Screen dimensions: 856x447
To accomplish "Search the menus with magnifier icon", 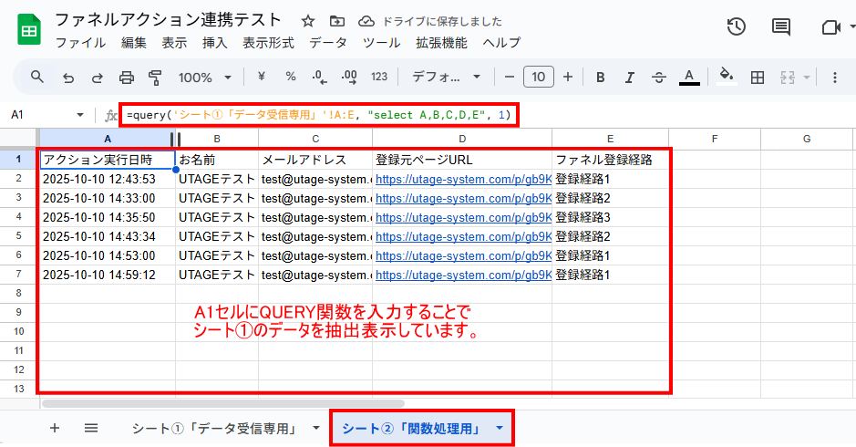I will [37, 78].
